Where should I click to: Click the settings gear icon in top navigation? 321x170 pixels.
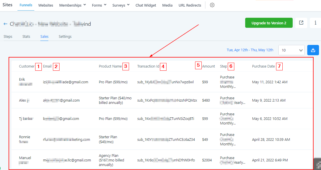[x=212, y=5]
